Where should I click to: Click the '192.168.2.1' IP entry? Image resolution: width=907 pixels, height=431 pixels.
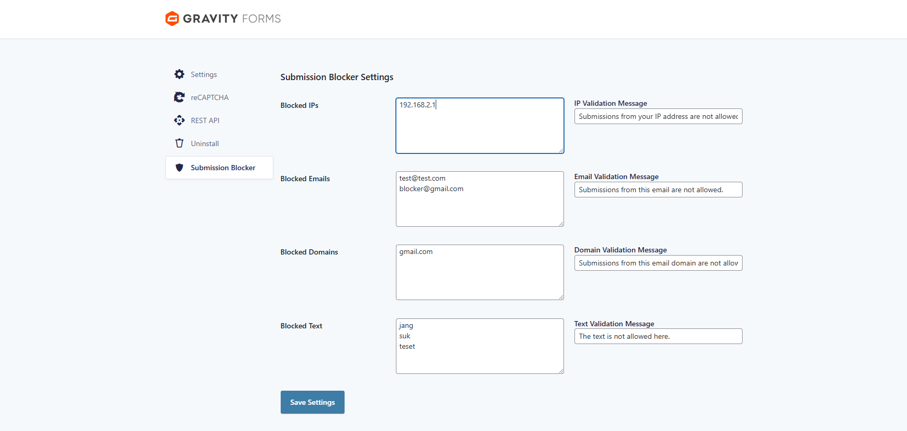pos(417,105)
